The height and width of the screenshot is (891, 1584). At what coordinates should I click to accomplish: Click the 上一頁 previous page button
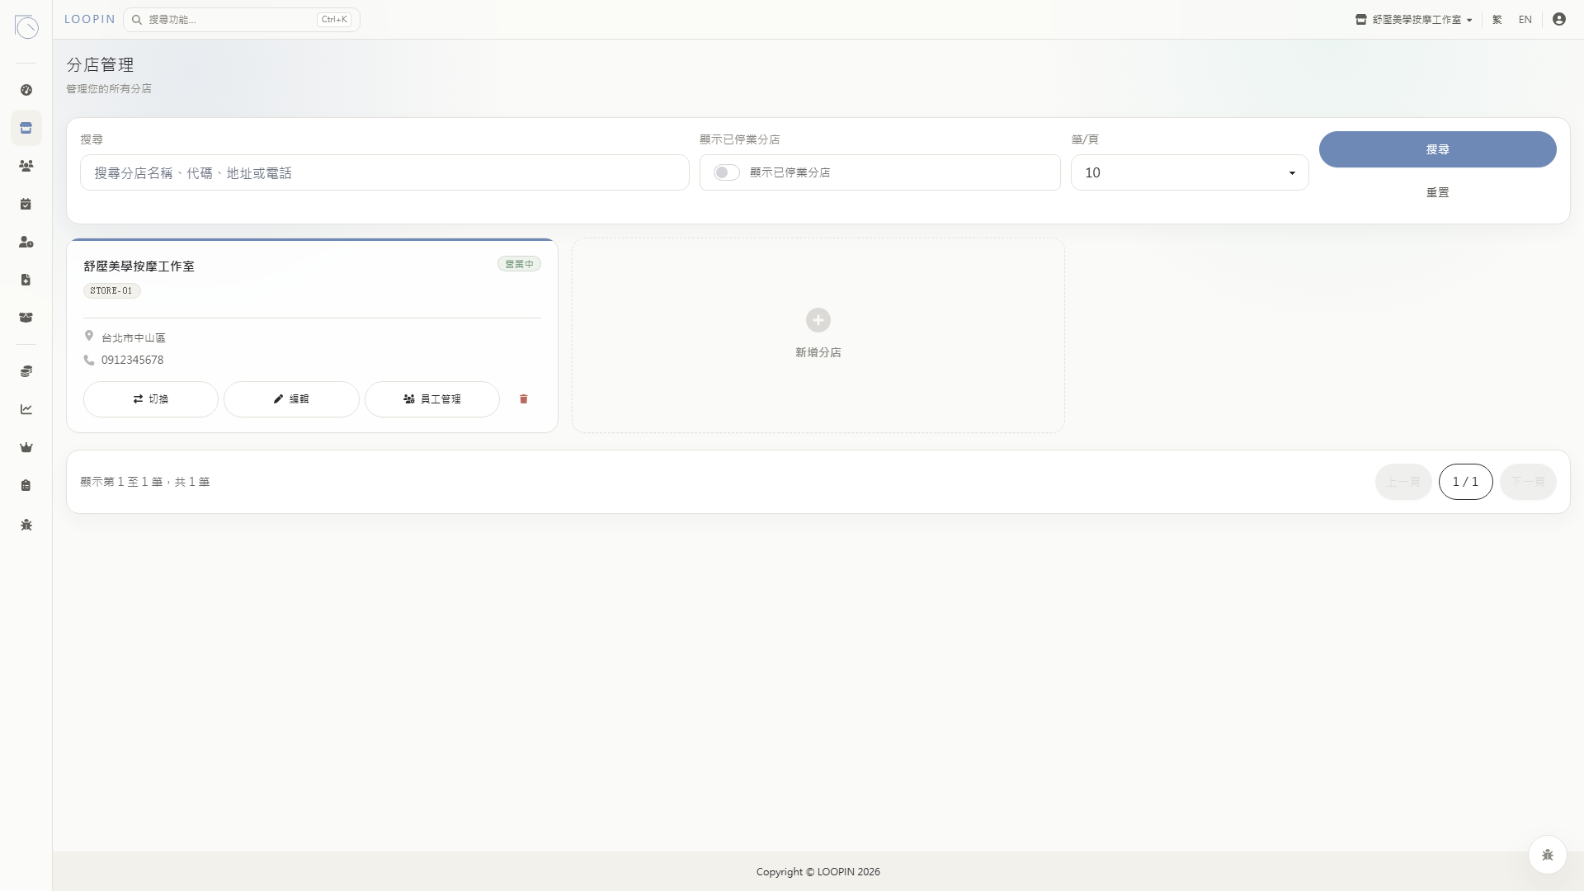[1402, 482]
